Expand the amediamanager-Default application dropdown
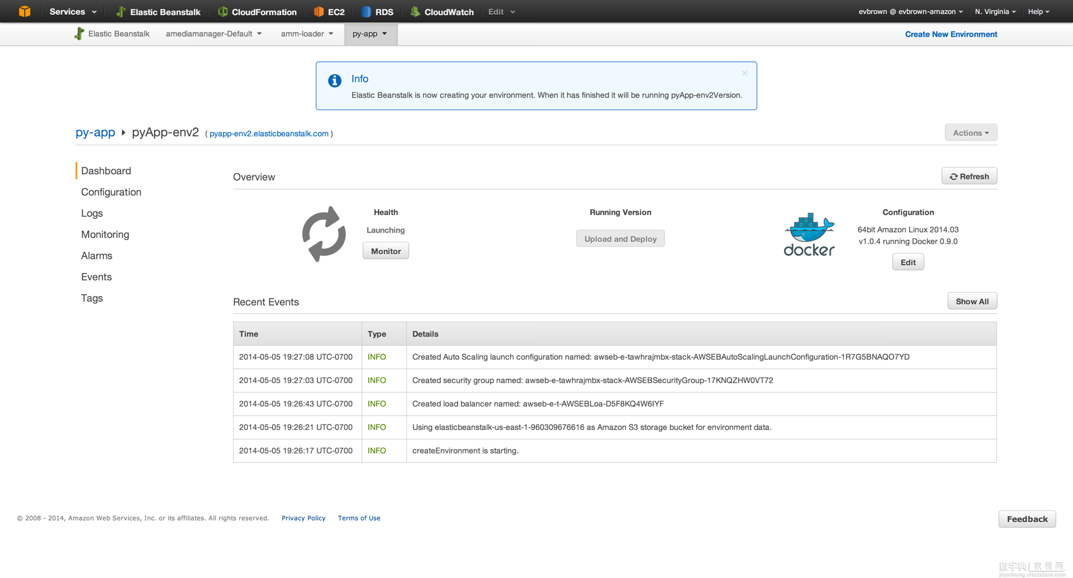Image resolution: width=1073 pixels, height=578 pixels. [x=213, y=34]
